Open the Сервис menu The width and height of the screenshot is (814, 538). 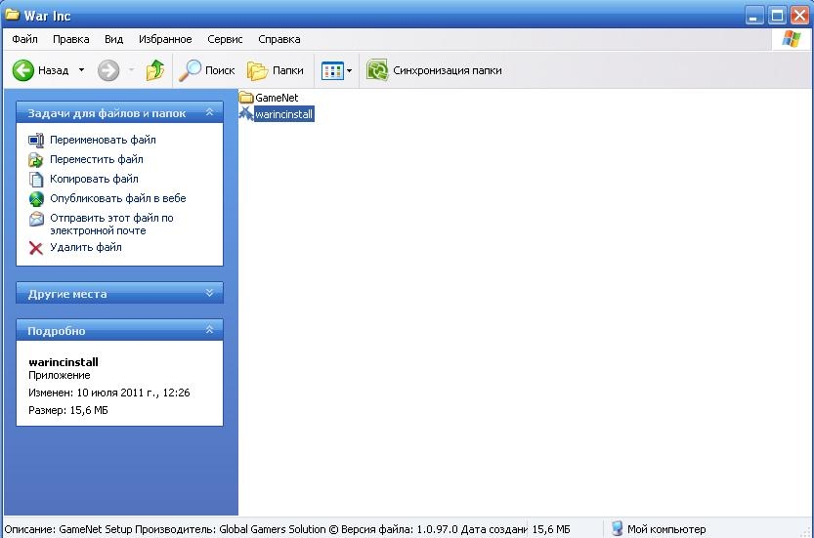click(225, 39)
